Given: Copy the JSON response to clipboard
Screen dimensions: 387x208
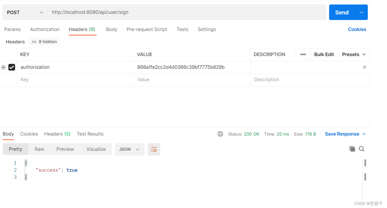Looking at the screenshot, I should tap(352, 149).
